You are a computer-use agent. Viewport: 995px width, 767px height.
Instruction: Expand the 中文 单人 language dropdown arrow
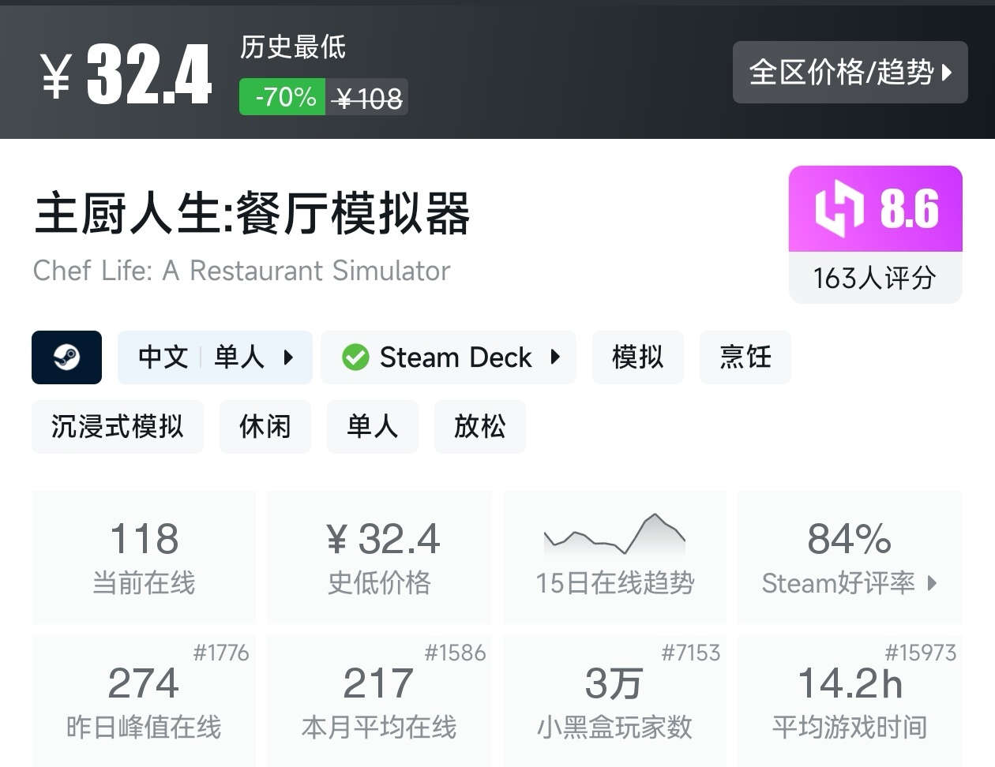(288, 357)
